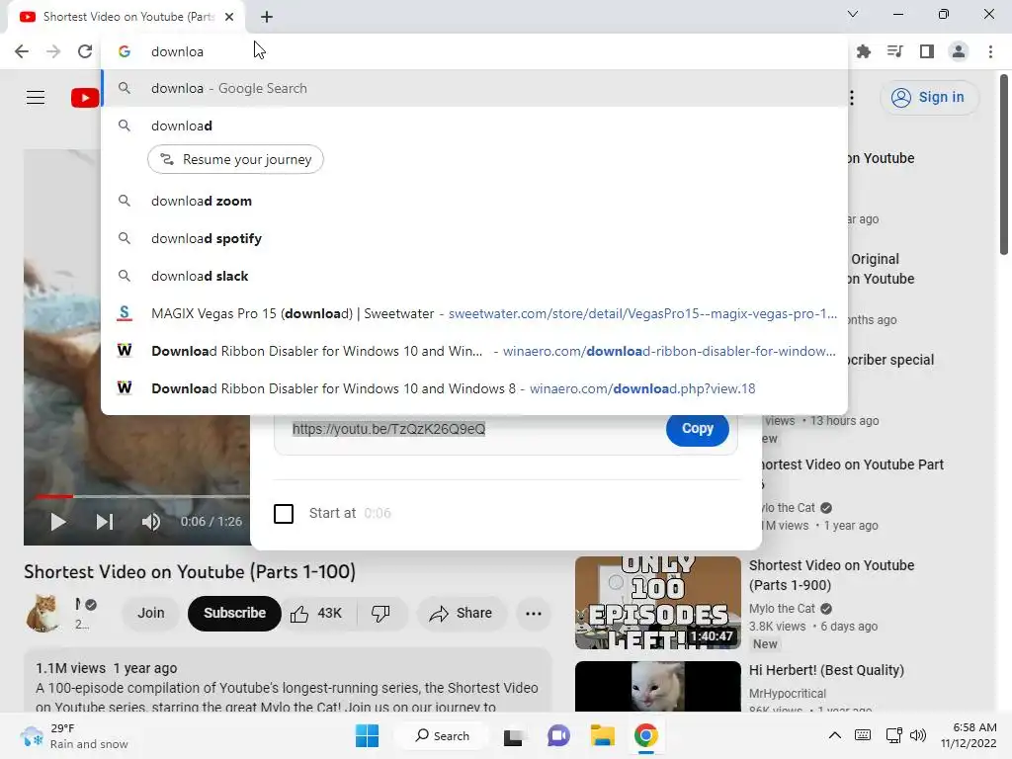Choose the 'download slack' suggestion
The width and height of the screenshot is (1012, 759).
(x=474, y=277)
